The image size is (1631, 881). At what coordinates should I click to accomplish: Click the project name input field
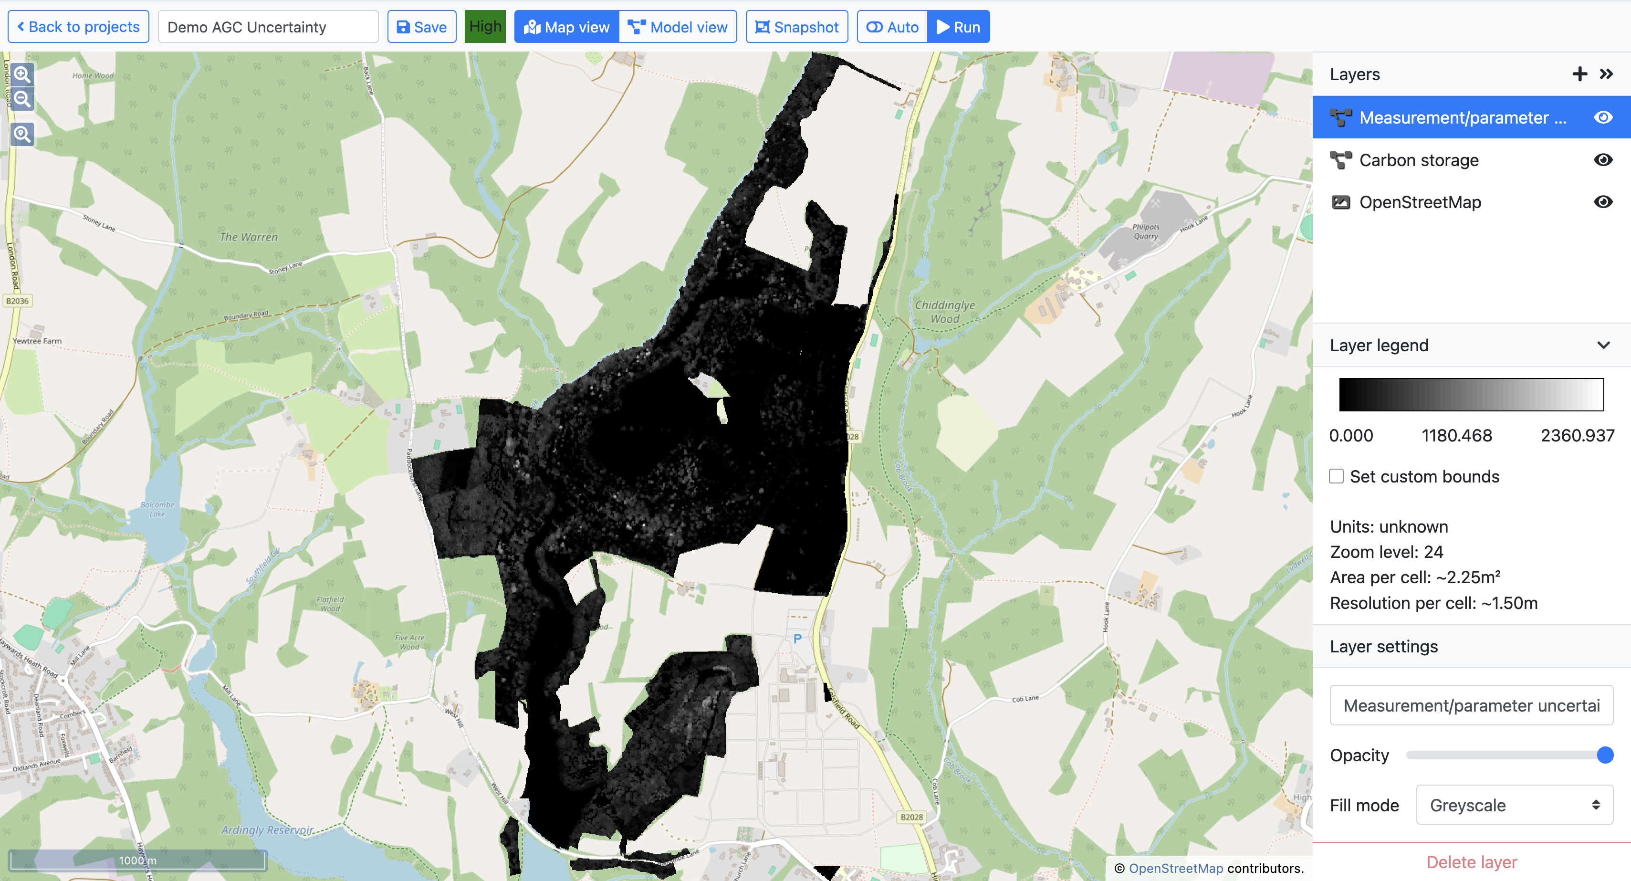(x=268, y=27)
